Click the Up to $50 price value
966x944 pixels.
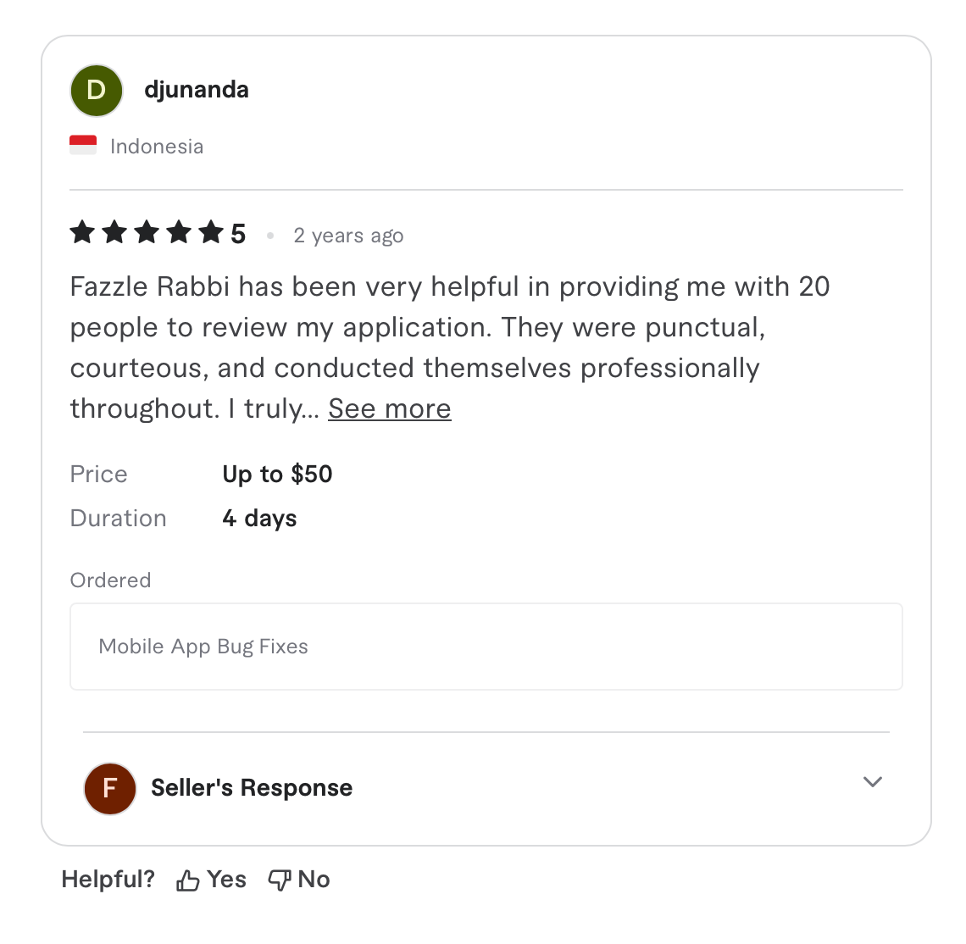(x=277, y=474)
